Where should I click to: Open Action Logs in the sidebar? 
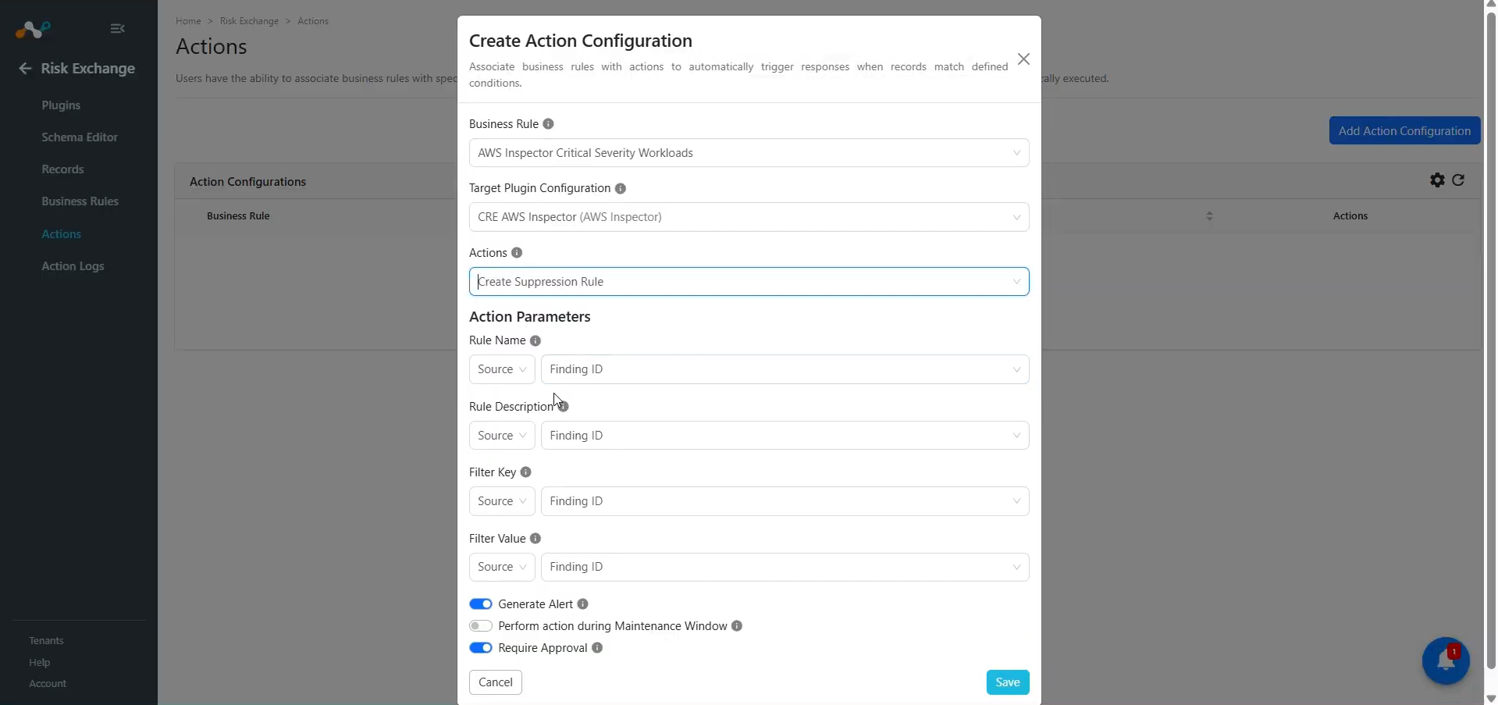(73, 266)
